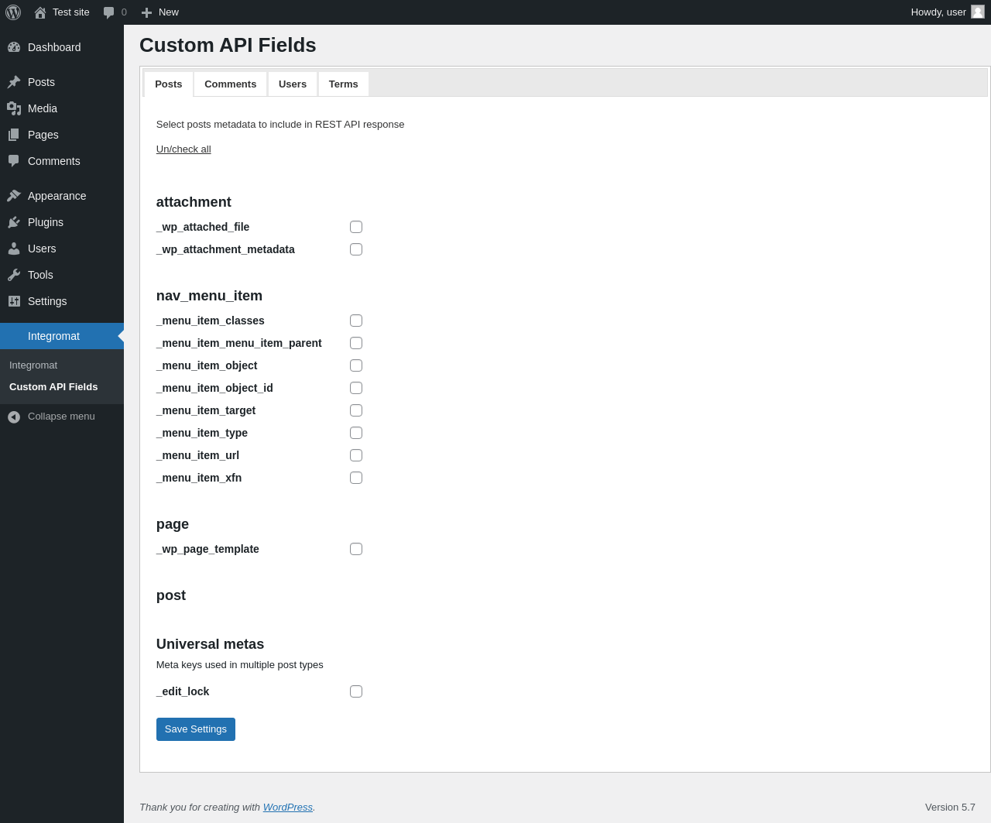Tick the _edit_lock checkbox
The height and width of the screenshot is (823, 991).
[356, 691]
